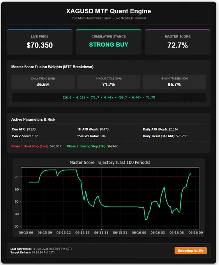The width and height of the screenshot is (219, 265).
Task: Click the Daily Trend (34 EMA) $73.262 entry
Action: click(x=165, y=136)
